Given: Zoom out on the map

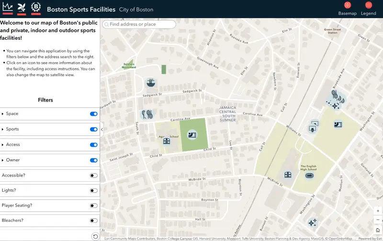Looking at the screenshot, I should [378, 220].
